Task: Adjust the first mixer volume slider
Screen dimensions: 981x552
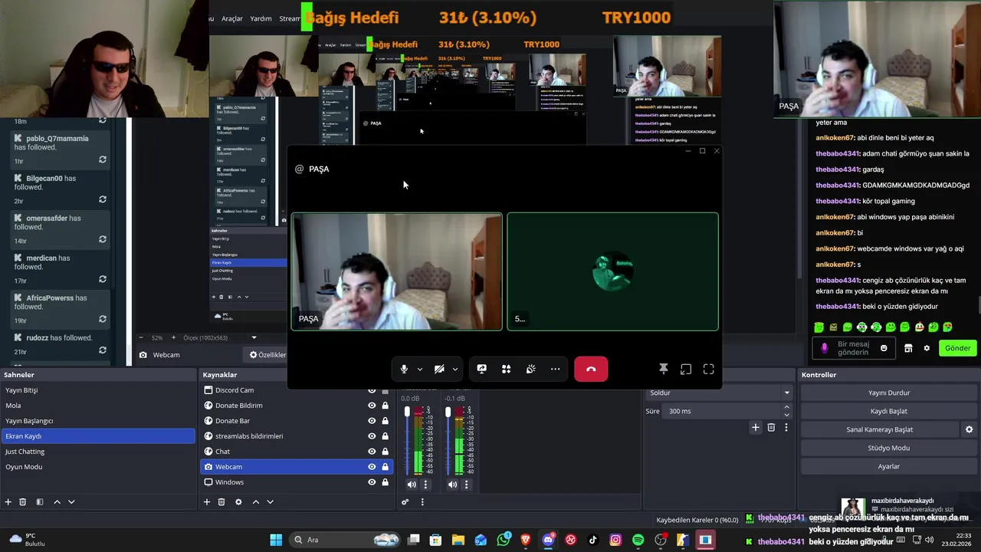Action: coord(407,412)
